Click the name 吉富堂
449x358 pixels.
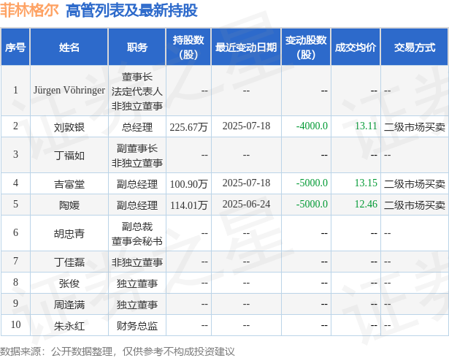point(69,184)
